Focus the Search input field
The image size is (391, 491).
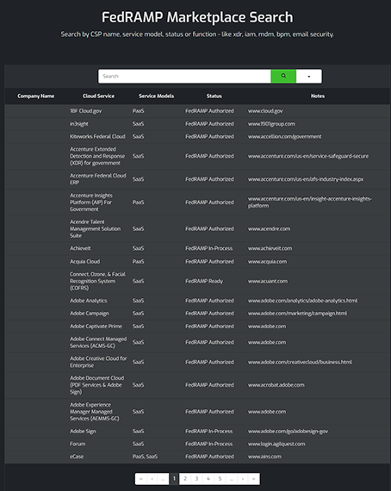click(x=184, y=76)
